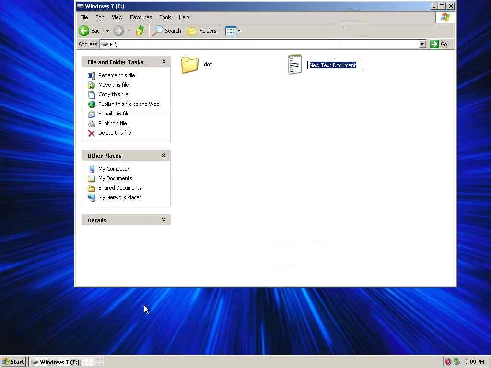Open My Computer link
This screenshot has height=368, width=491.
113,169
